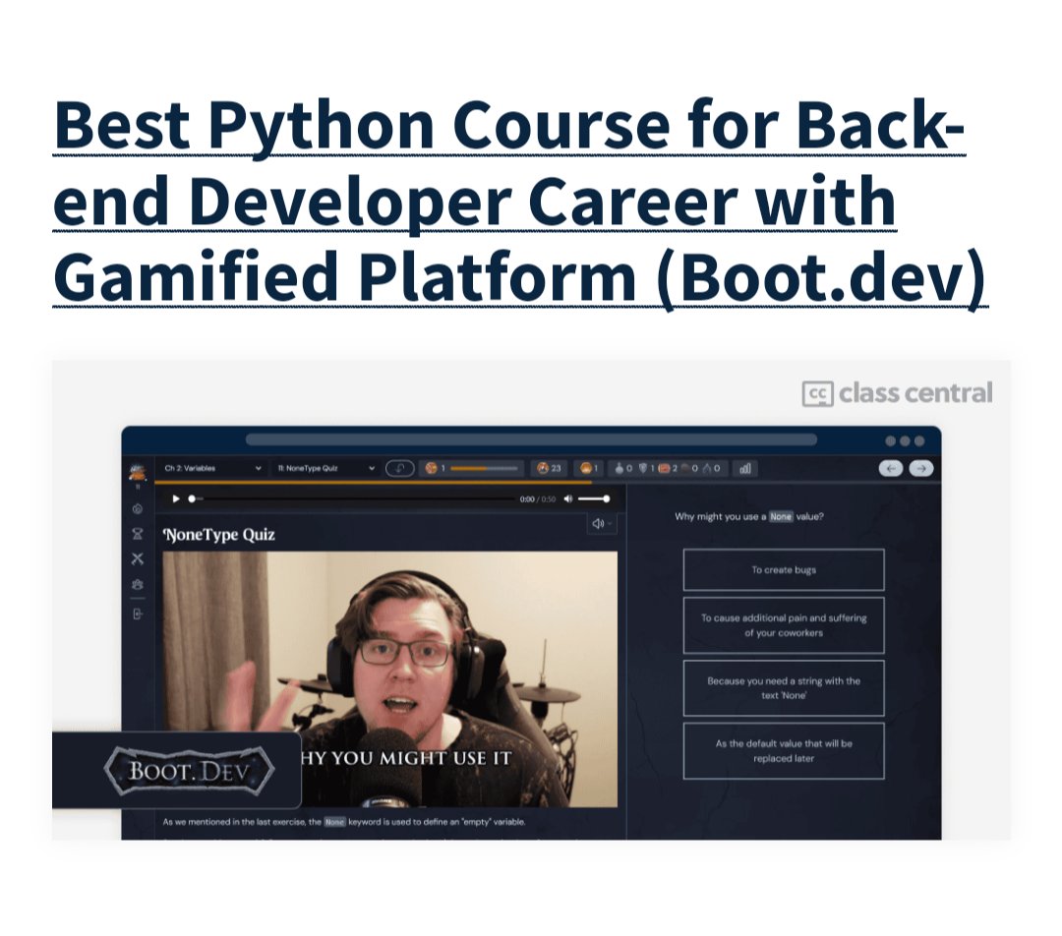Click the streak counter showing 1
The image size is (1062, 936).
(588, 468)
